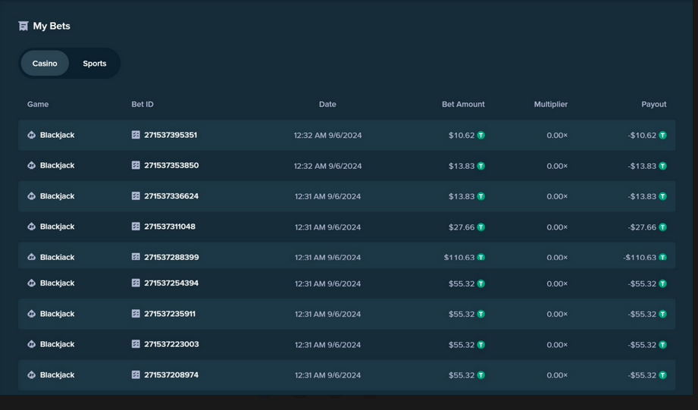
Task: Click Tether coin icon beside $10.62 bet amount
Action: pos(480,136)
